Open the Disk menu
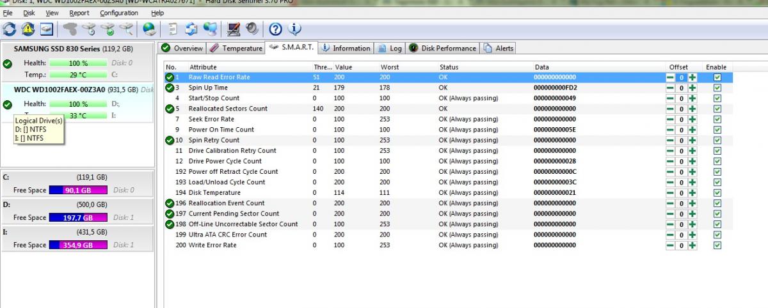Image resolution: width=768 pixels, height=308 pixels. pos(29,13)
